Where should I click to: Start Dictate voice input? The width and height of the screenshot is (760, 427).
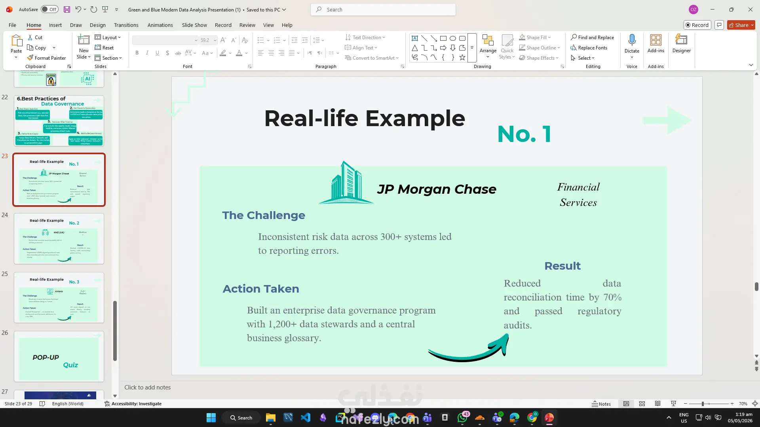pyautogui.click(x=632, y=43)
